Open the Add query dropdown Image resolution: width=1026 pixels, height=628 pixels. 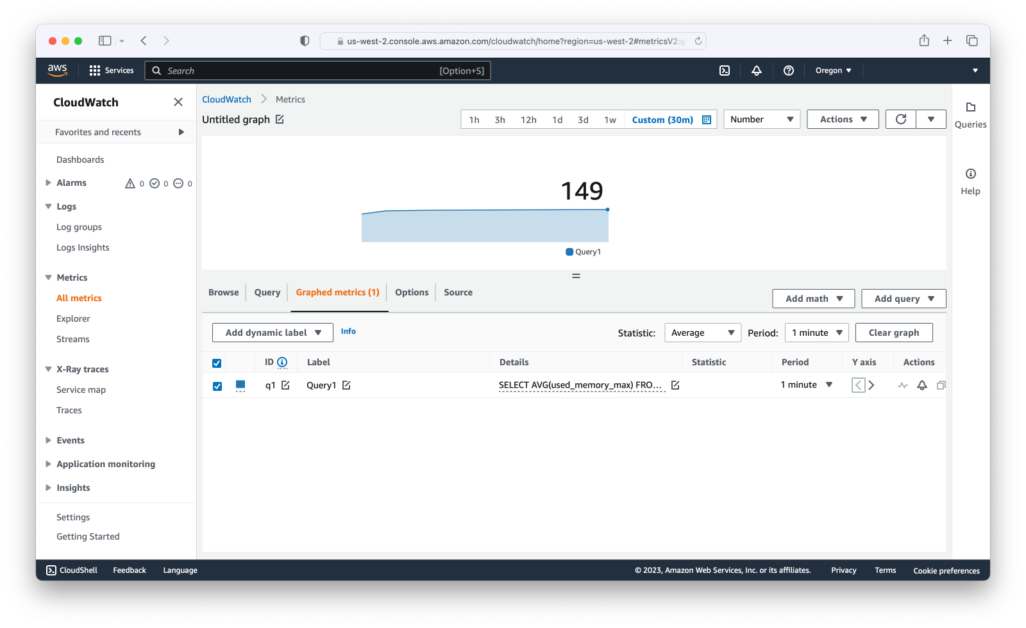pos(904,299)
